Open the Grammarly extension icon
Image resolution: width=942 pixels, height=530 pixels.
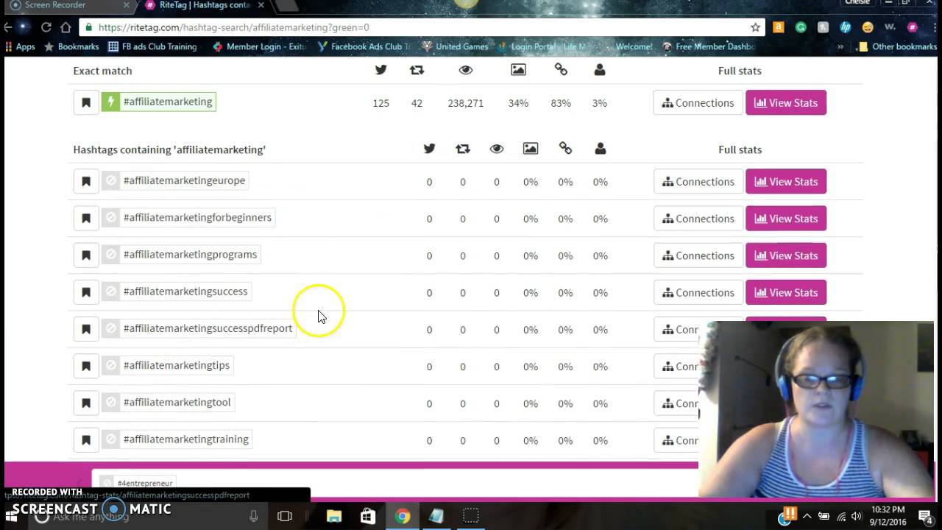click(801, 27)
